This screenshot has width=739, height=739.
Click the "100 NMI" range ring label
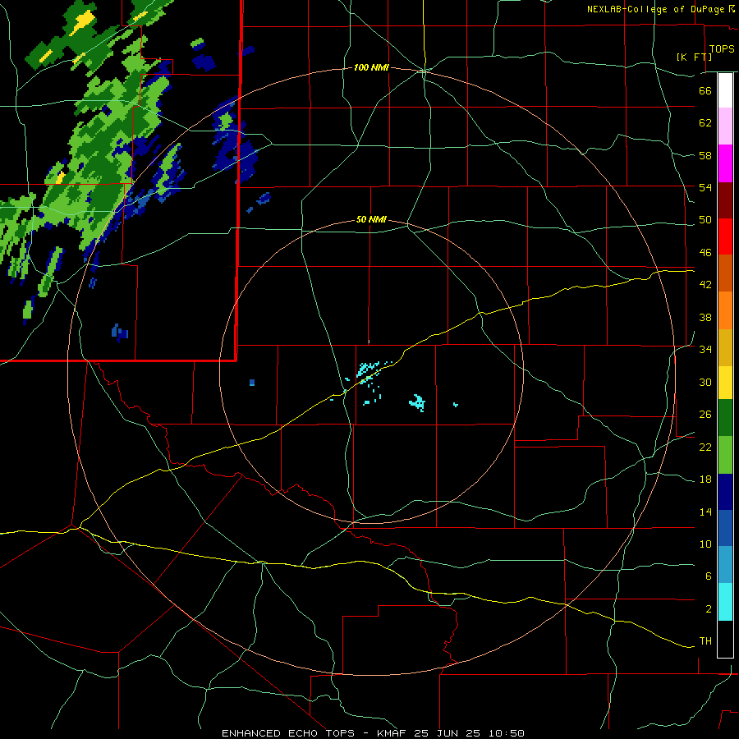click(x=371, y=68)
